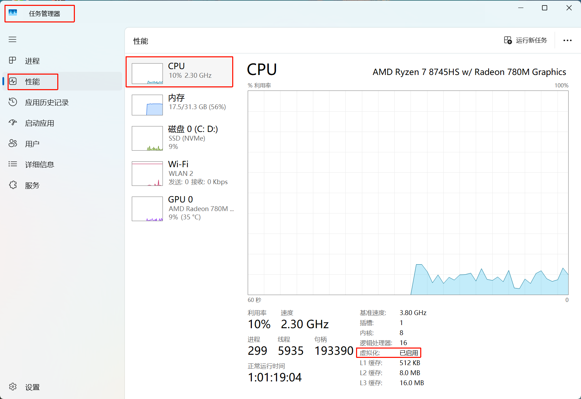Click the Performance (性能) pulse icon

(x=13, y=82)
